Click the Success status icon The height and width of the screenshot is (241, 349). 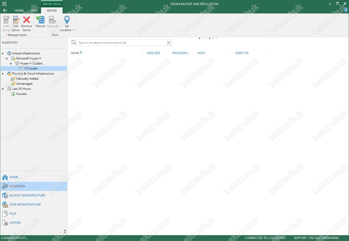[x=13, y=94]
